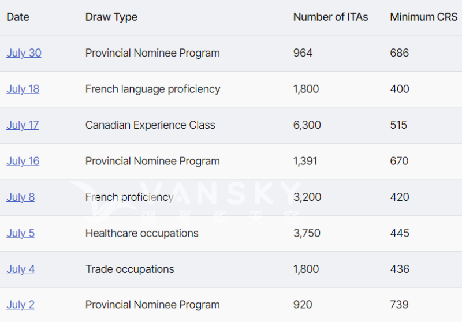Click the July 5 date link
Viewport: 462px width, 322px height.
pos(20,233)
